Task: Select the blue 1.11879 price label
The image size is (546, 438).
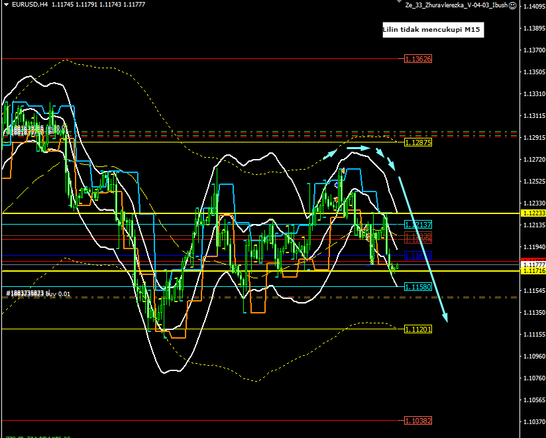Action: (418, 256)
